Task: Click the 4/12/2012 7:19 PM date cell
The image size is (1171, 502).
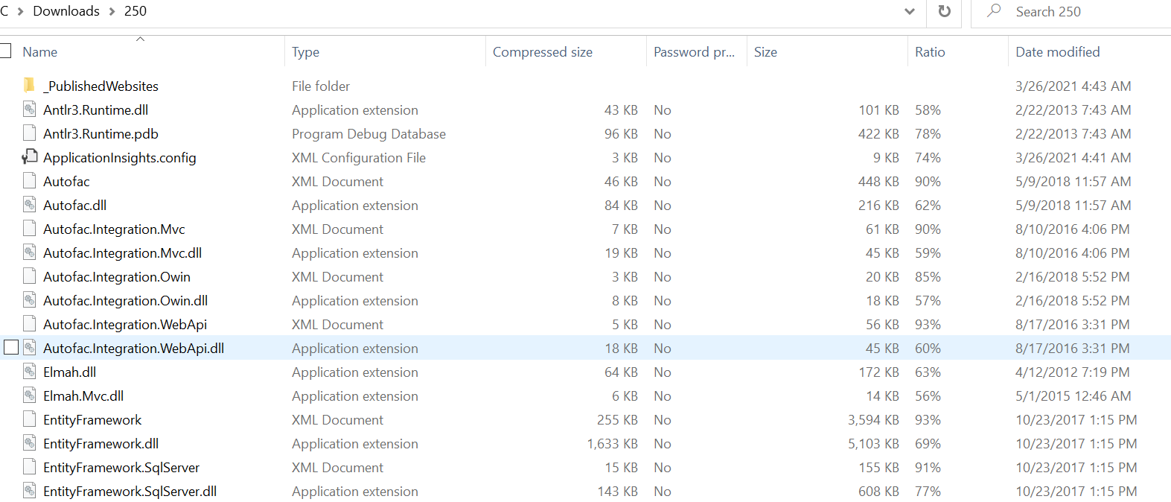Action: click(x=1072, y=372)
